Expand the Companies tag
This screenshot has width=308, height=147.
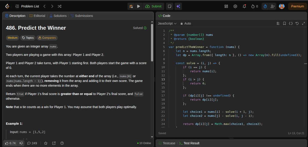coord(47,38)
